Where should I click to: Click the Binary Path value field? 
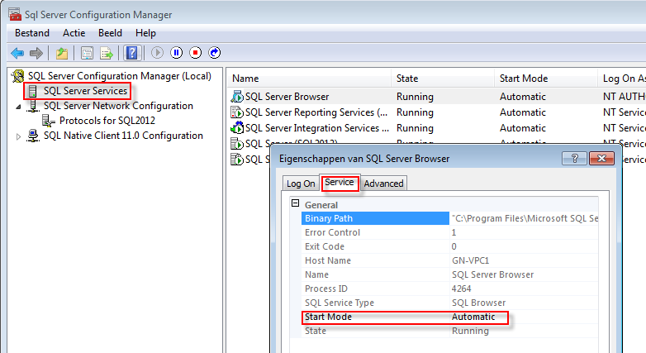(x=524, y=218)
